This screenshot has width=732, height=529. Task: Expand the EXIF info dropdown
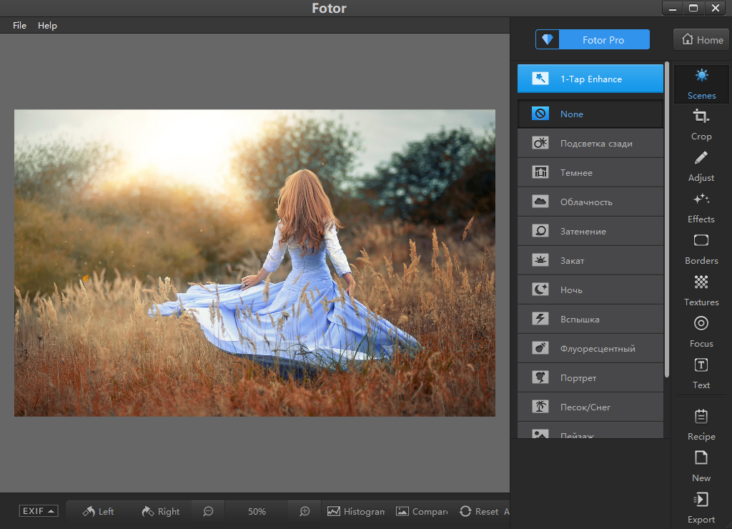pos(39,511)
